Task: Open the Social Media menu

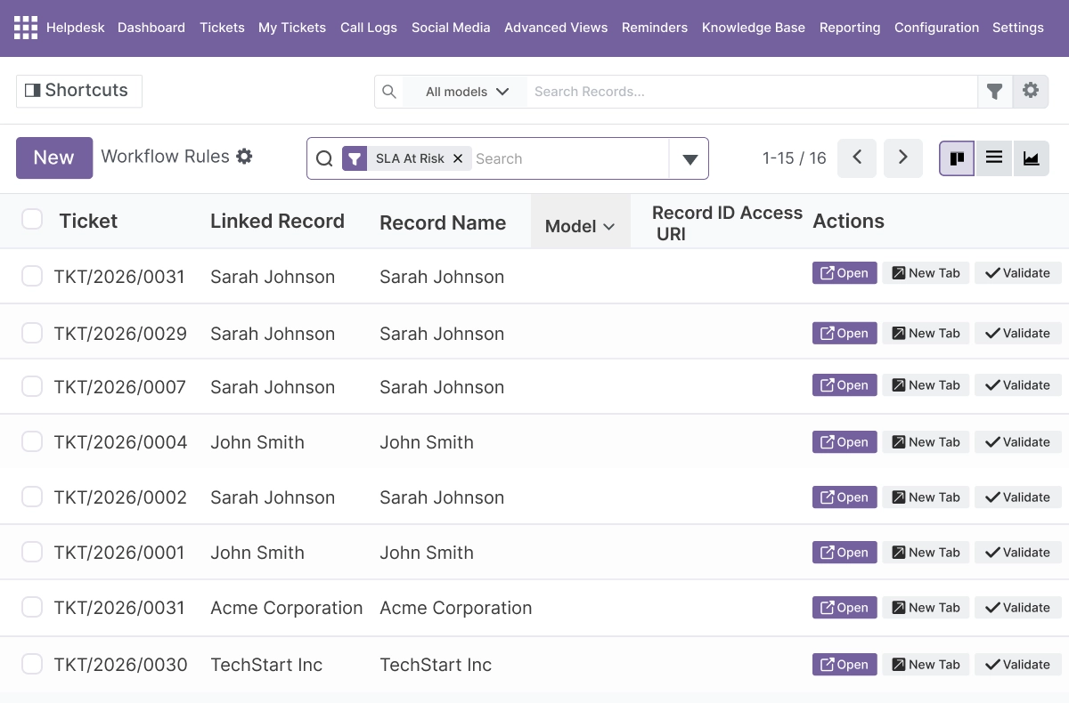Action: pyautogui.click(x=451, y=28)
